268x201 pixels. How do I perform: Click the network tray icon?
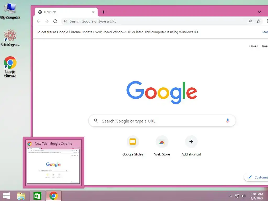tap(237, 196)
